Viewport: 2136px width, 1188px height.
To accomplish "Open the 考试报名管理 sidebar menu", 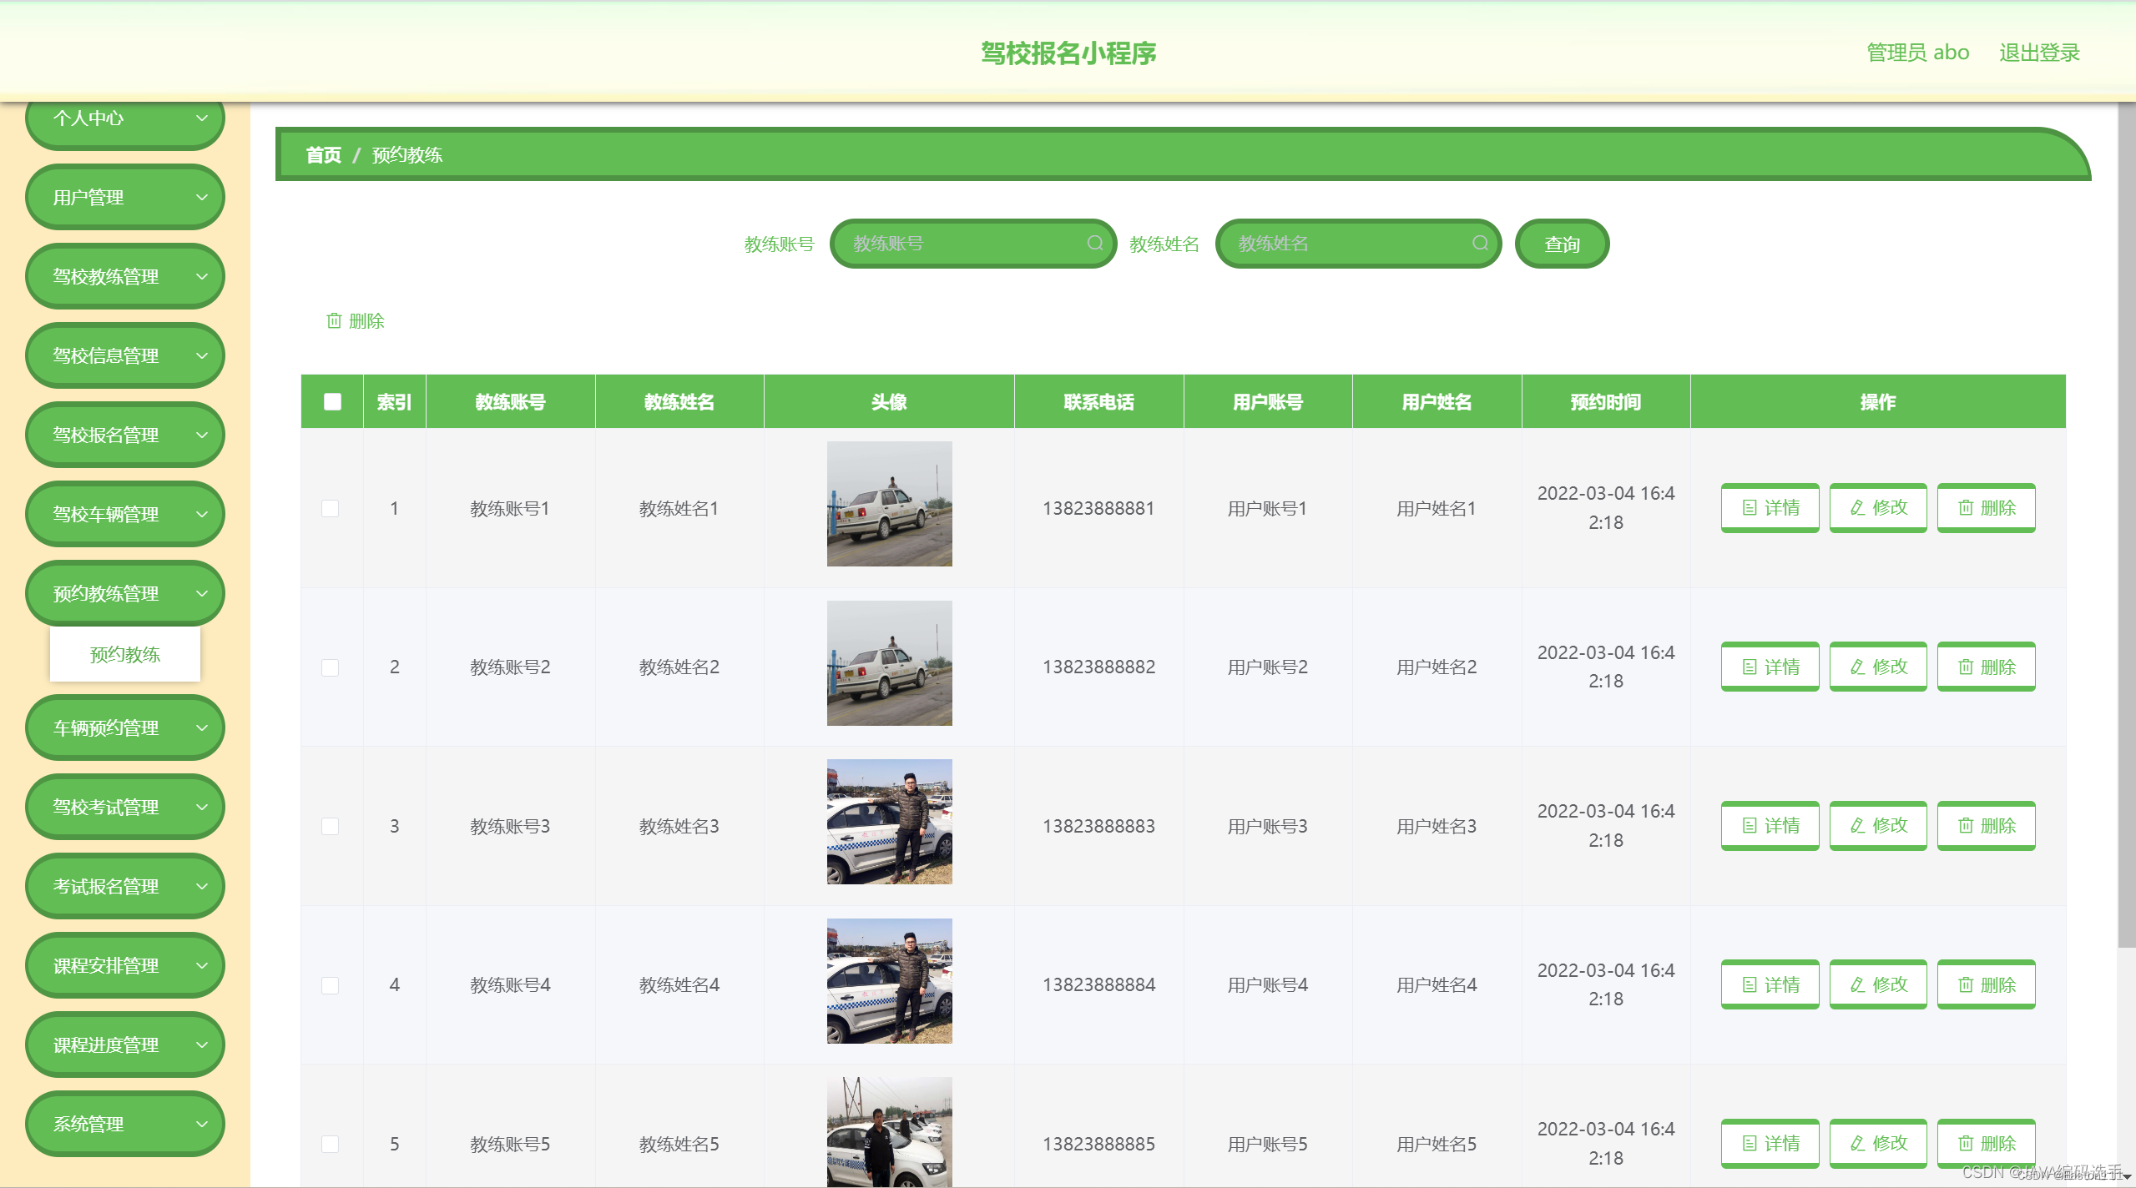I will click(125, 886).
